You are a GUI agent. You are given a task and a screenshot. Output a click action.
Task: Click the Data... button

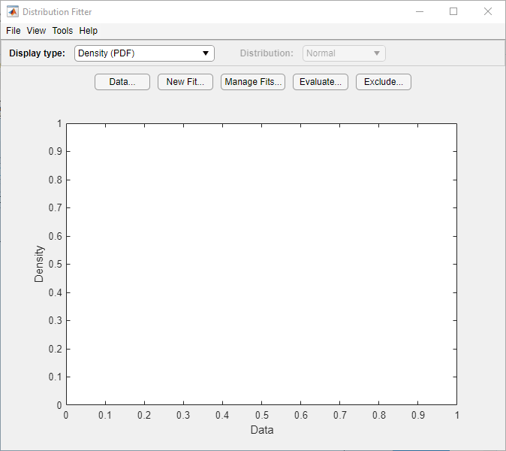pyautogui.click(x=122, y=82)
